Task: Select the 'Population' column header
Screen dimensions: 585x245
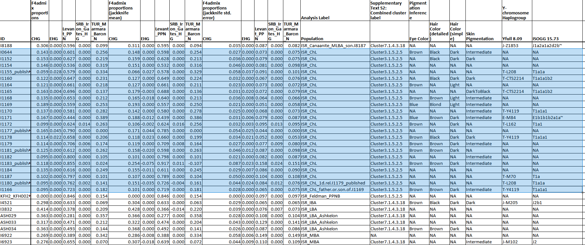Action: click(335, 32)
